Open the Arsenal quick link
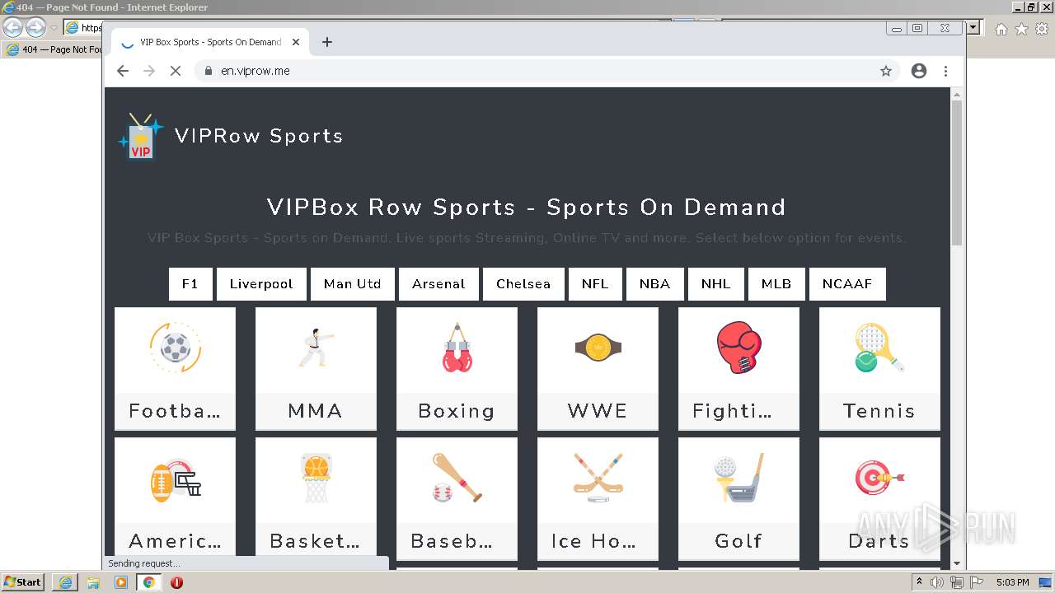Screen dimensions: 1055x593 (438, 284)
